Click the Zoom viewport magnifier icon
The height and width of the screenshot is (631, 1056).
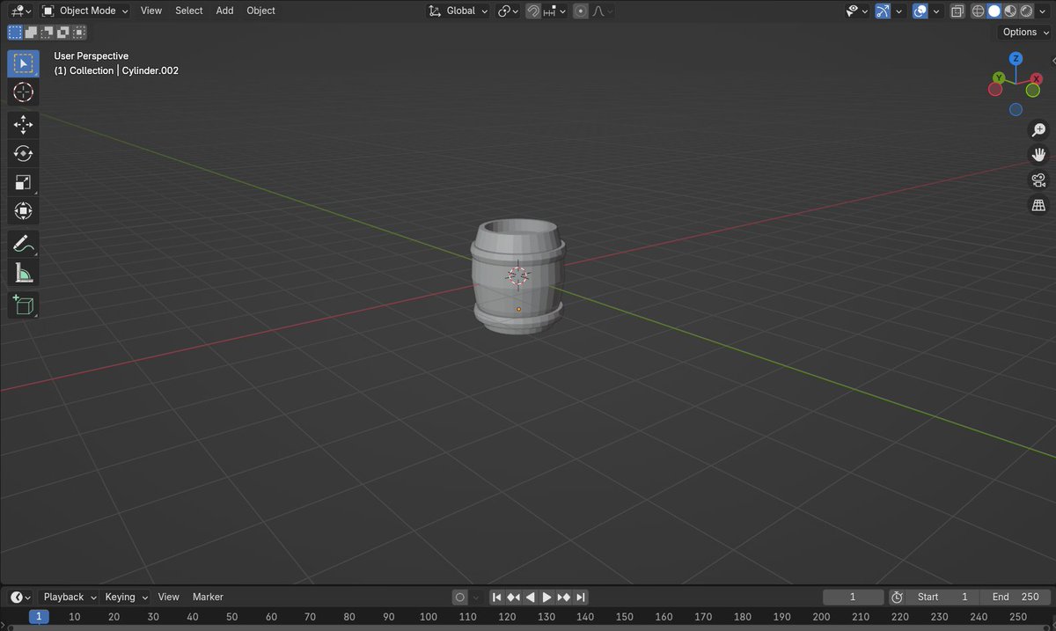coord(1038,129)
